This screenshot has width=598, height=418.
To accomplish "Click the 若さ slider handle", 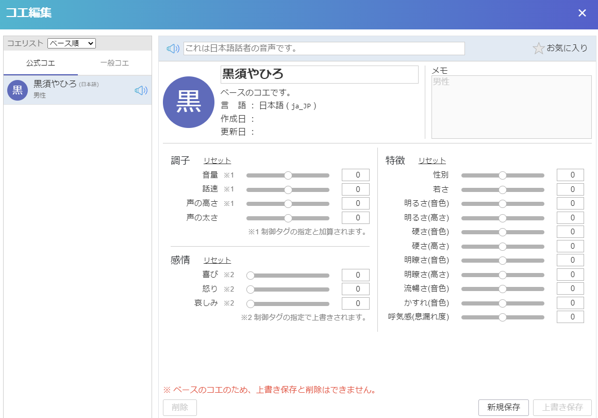I will point(503,190).
